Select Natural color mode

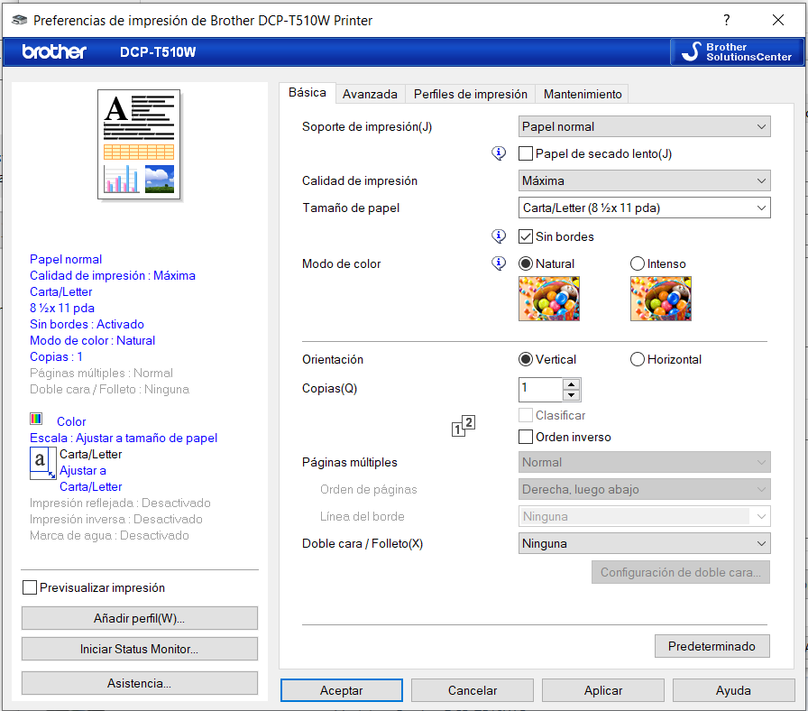coord(526,263)
